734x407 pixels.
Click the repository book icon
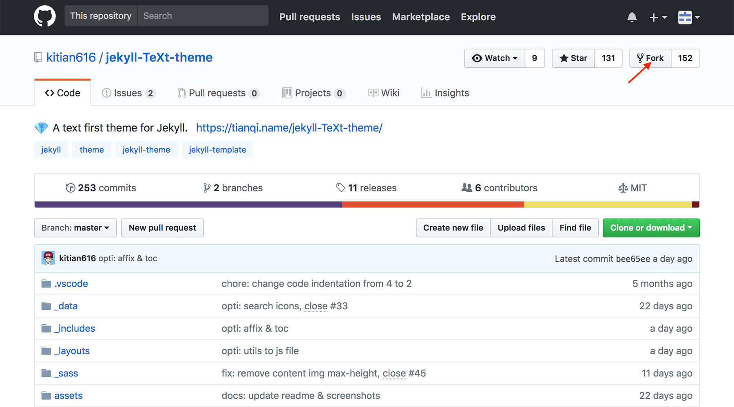38,57
